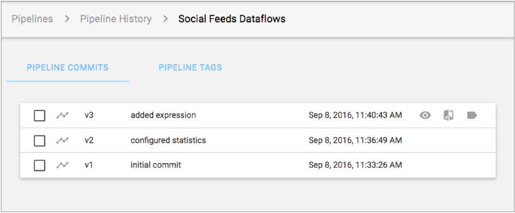Click Social Feeds Dataflows breadcrumb title
The height and width of the screenshot is (213, 515).
[232, 19]
